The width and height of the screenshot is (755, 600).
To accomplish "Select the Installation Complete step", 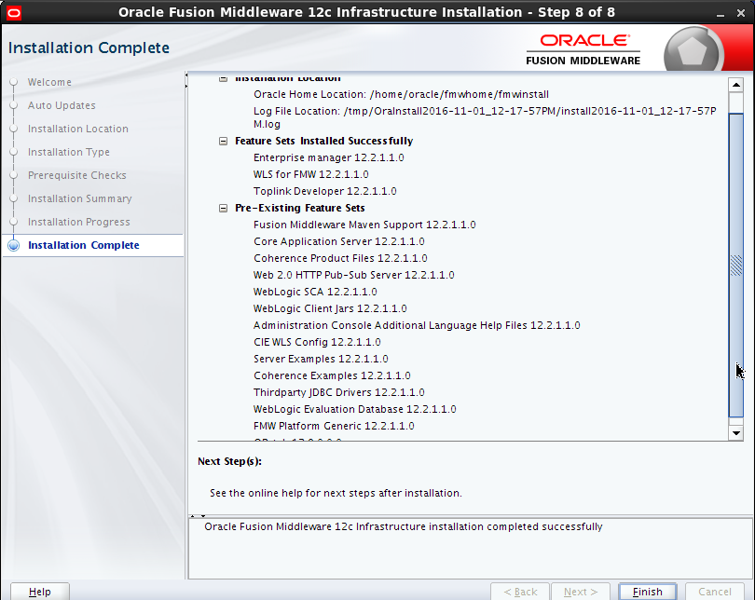I will (84, 245).
